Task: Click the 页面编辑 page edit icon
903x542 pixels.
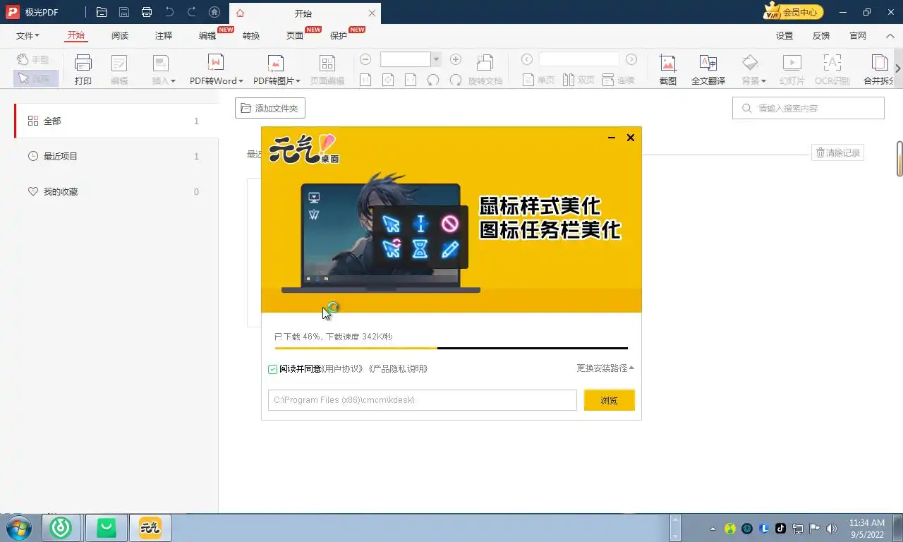Action: pos(327,70)
